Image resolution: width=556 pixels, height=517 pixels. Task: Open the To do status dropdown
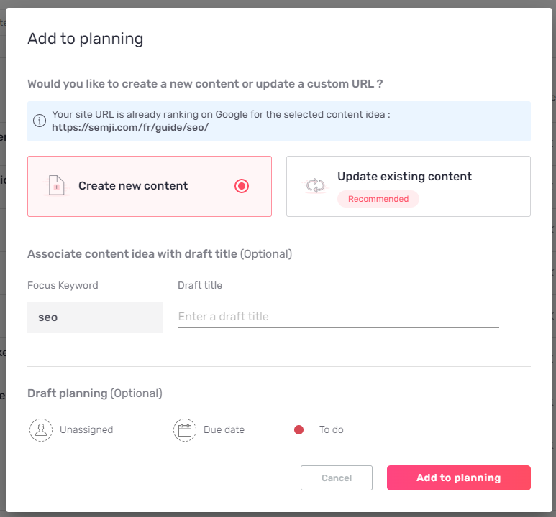click(x=319, y=430)
